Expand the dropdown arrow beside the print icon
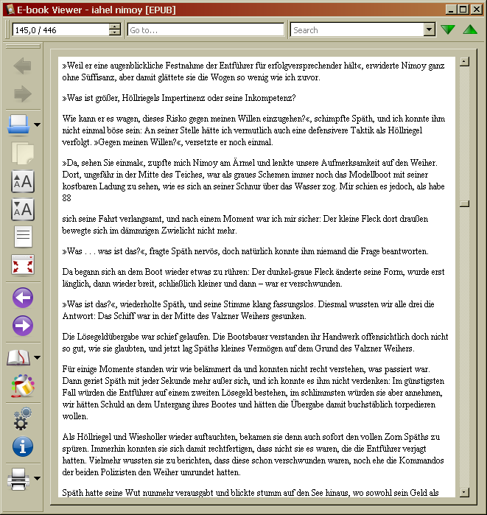The height and width of the screenshot is (515, 487). (37, 480)
